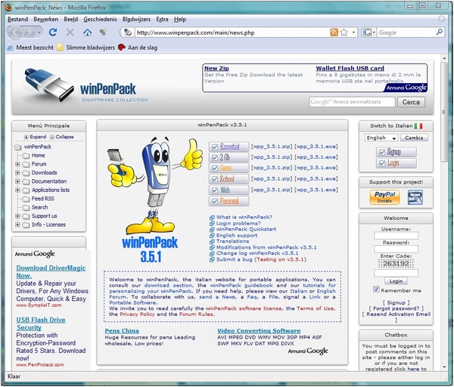The height and width of the screenshot is (387, 454).
Task: Click the Google custom search field
Action: (352, 102)
